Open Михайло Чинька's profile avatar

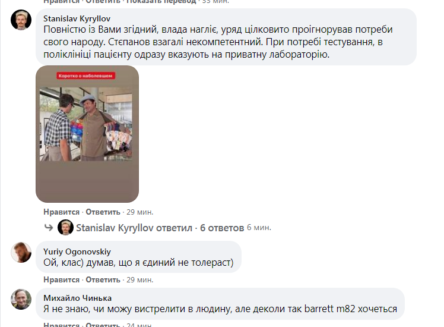(21, 299)
